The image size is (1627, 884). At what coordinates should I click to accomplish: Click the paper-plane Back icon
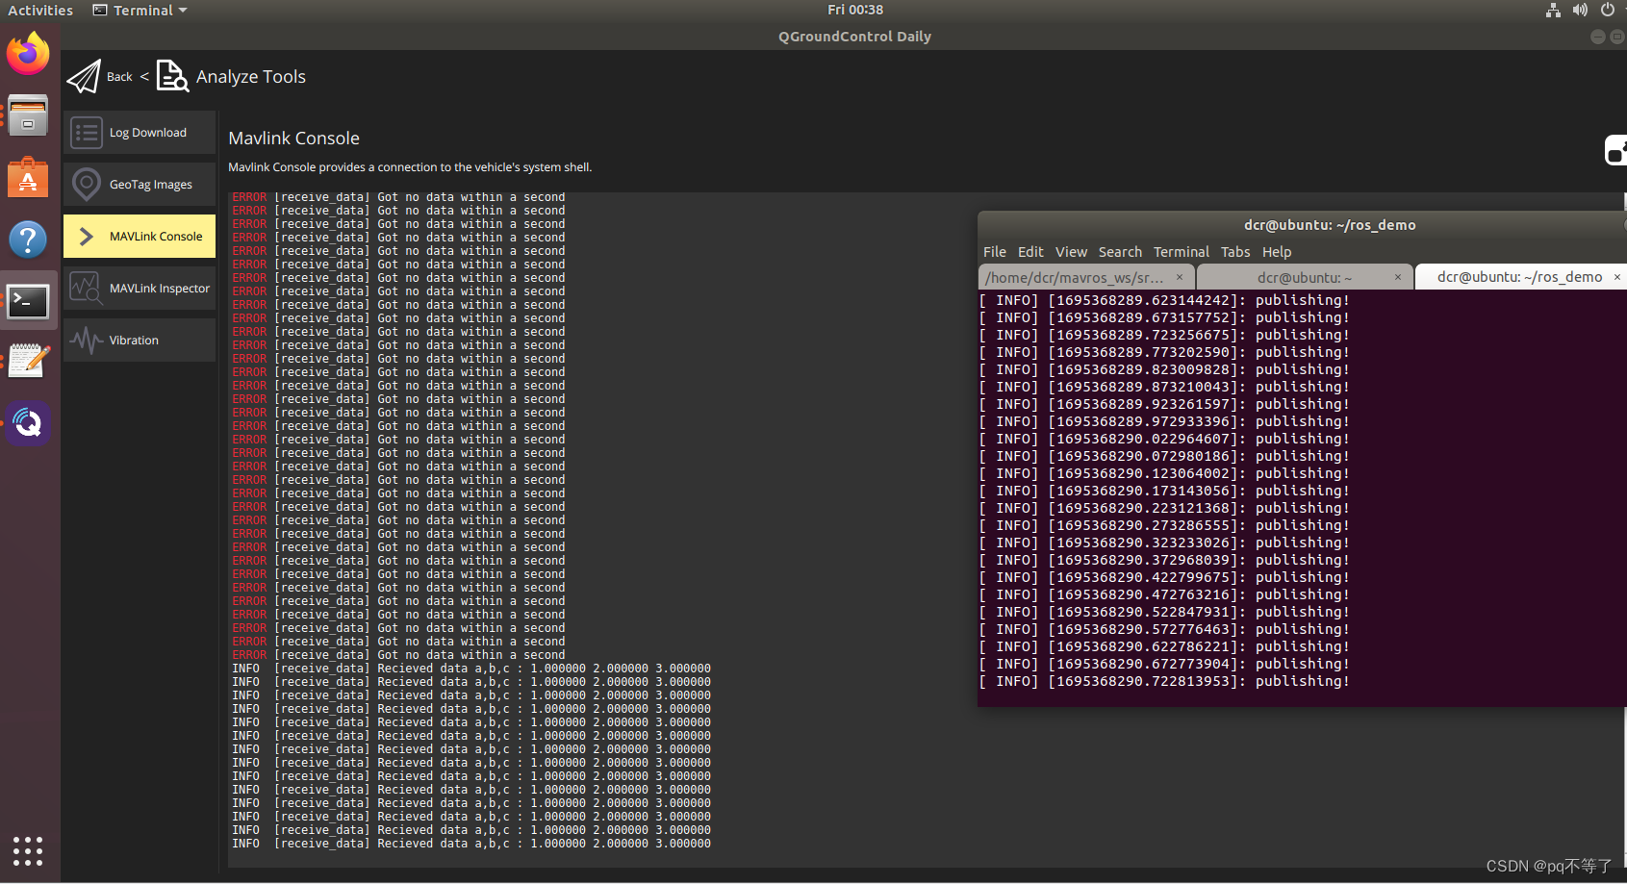click(84, 76)
